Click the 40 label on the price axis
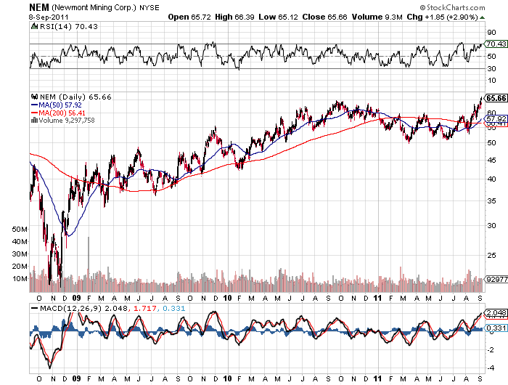Screen dimensions: 508x385 click(491, 179)
